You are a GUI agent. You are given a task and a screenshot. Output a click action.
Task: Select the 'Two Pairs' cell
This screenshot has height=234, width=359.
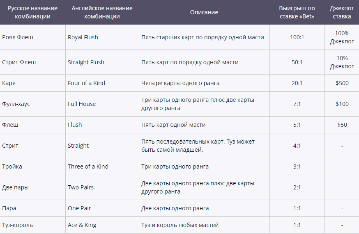81,187
